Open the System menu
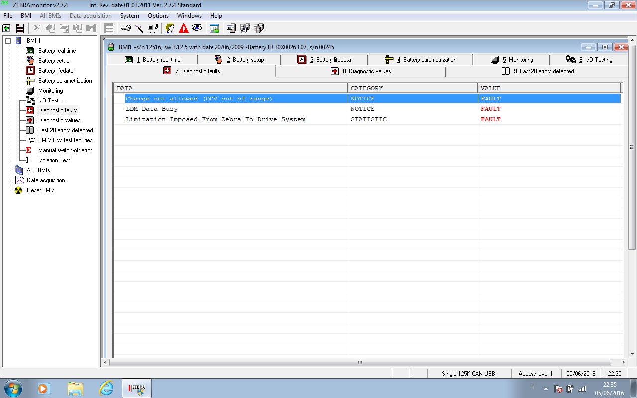The image size is (637, 398). point(129,16)
